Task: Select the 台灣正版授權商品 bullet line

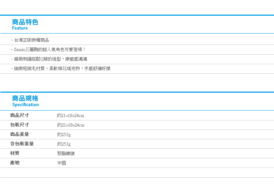Action: 30,40
